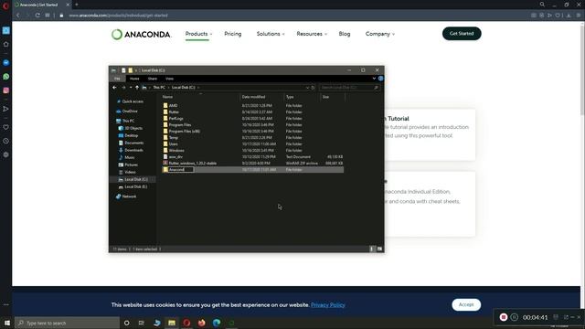This screenshot has height=329, width=585.
Task: Open a new browser tab
Action: pyautogui.click(x=77, y=5)
